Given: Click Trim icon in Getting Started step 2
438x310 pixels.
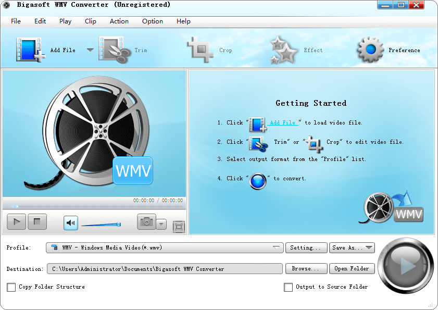Looking at the screenshot, I should click(x=258, y=144).
